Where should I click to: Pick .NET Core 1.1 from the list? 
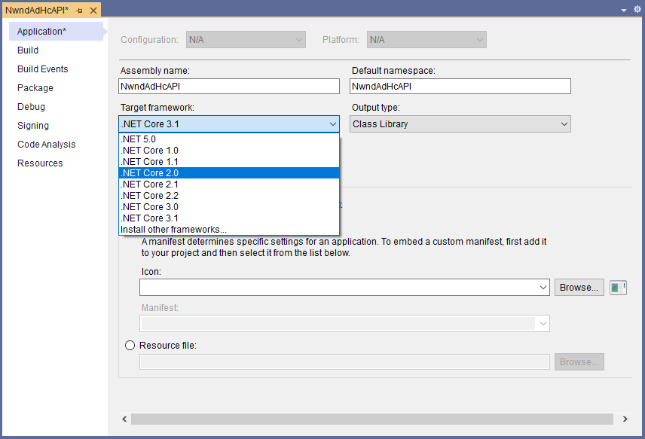pyautogui.click(x=229, y=162)
